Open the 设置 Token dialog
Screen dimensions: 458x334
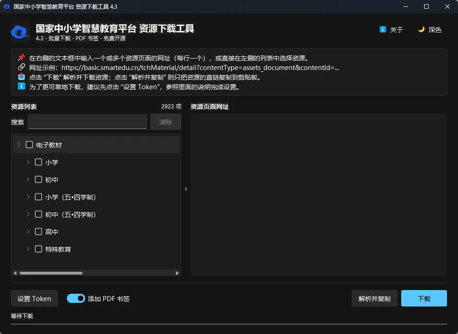[34, 298]
